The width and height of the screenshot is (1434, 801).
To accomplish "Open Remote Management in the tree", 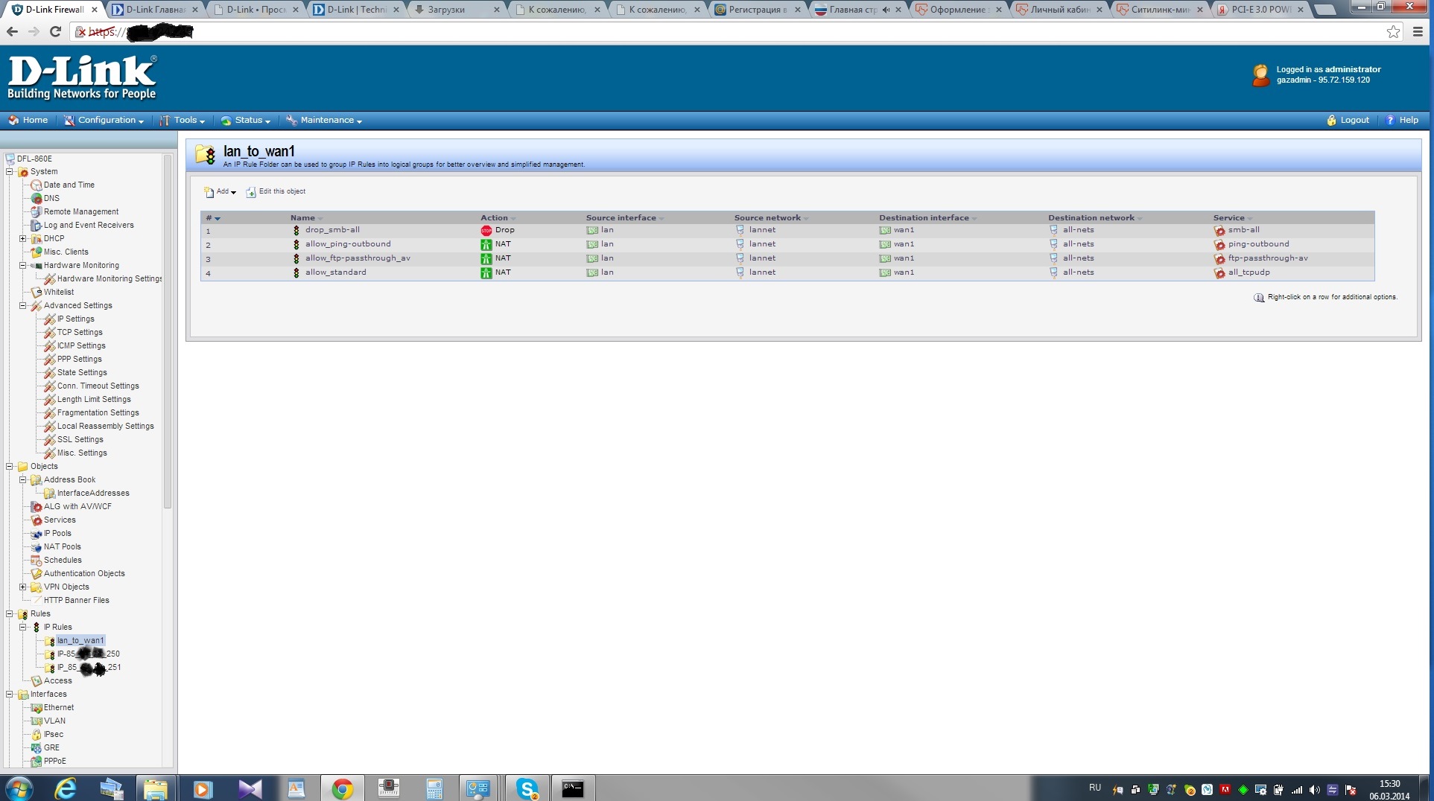I will point(81,212).
